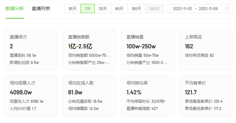This screenshot has width=236, height=123.
Task: Click the 场均在线人数 card title
Action: coord(81,83)
